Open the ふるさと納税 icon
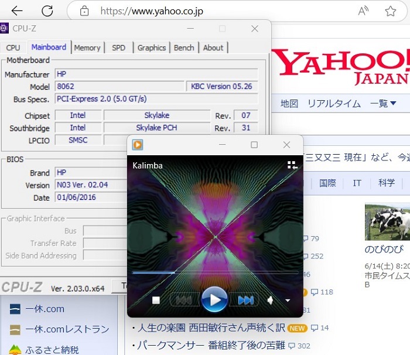This screenshot has height=355, width=410. coord(15,350)
